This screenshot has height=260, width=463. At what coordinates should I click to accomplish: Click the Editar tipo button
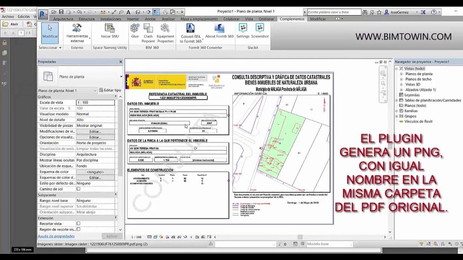coord(110,90)
